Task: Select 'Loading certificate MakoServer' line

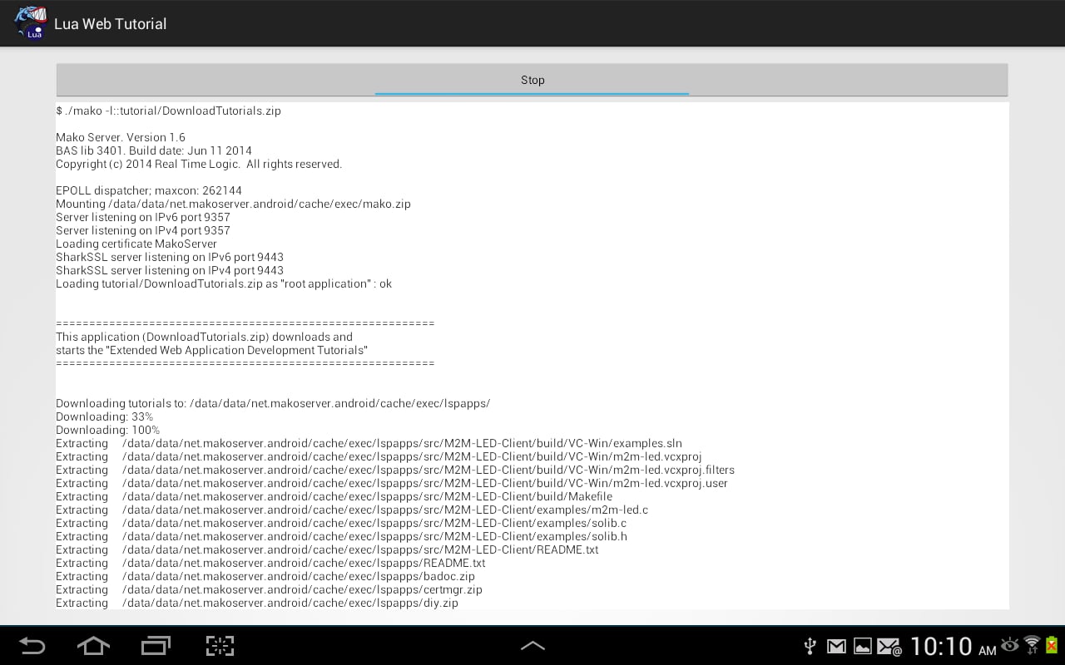Action: (136, 244)
